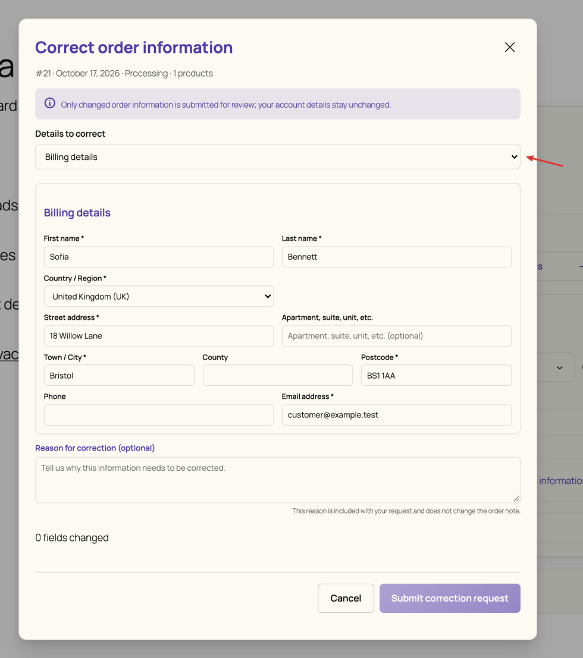Click the Apartment, suite, unit field
This screenshot has height=658, width=583.
[397, 336]
